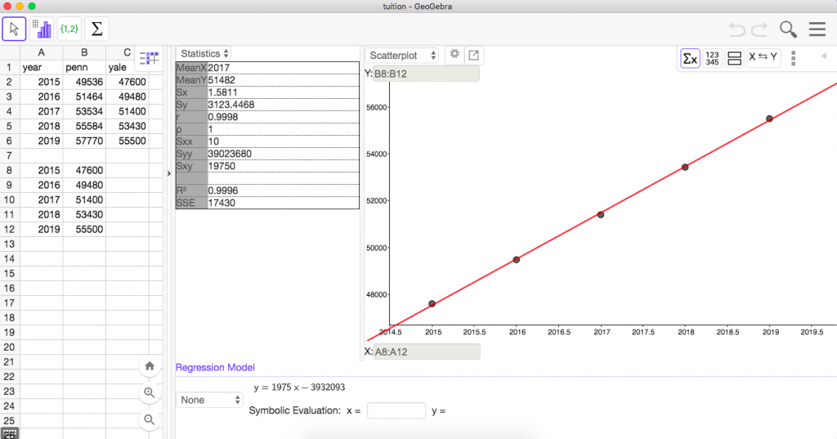The height and width of the screenshot is (439, 837).
Task: Open the scatterplot settings gear
Action: 454,54
